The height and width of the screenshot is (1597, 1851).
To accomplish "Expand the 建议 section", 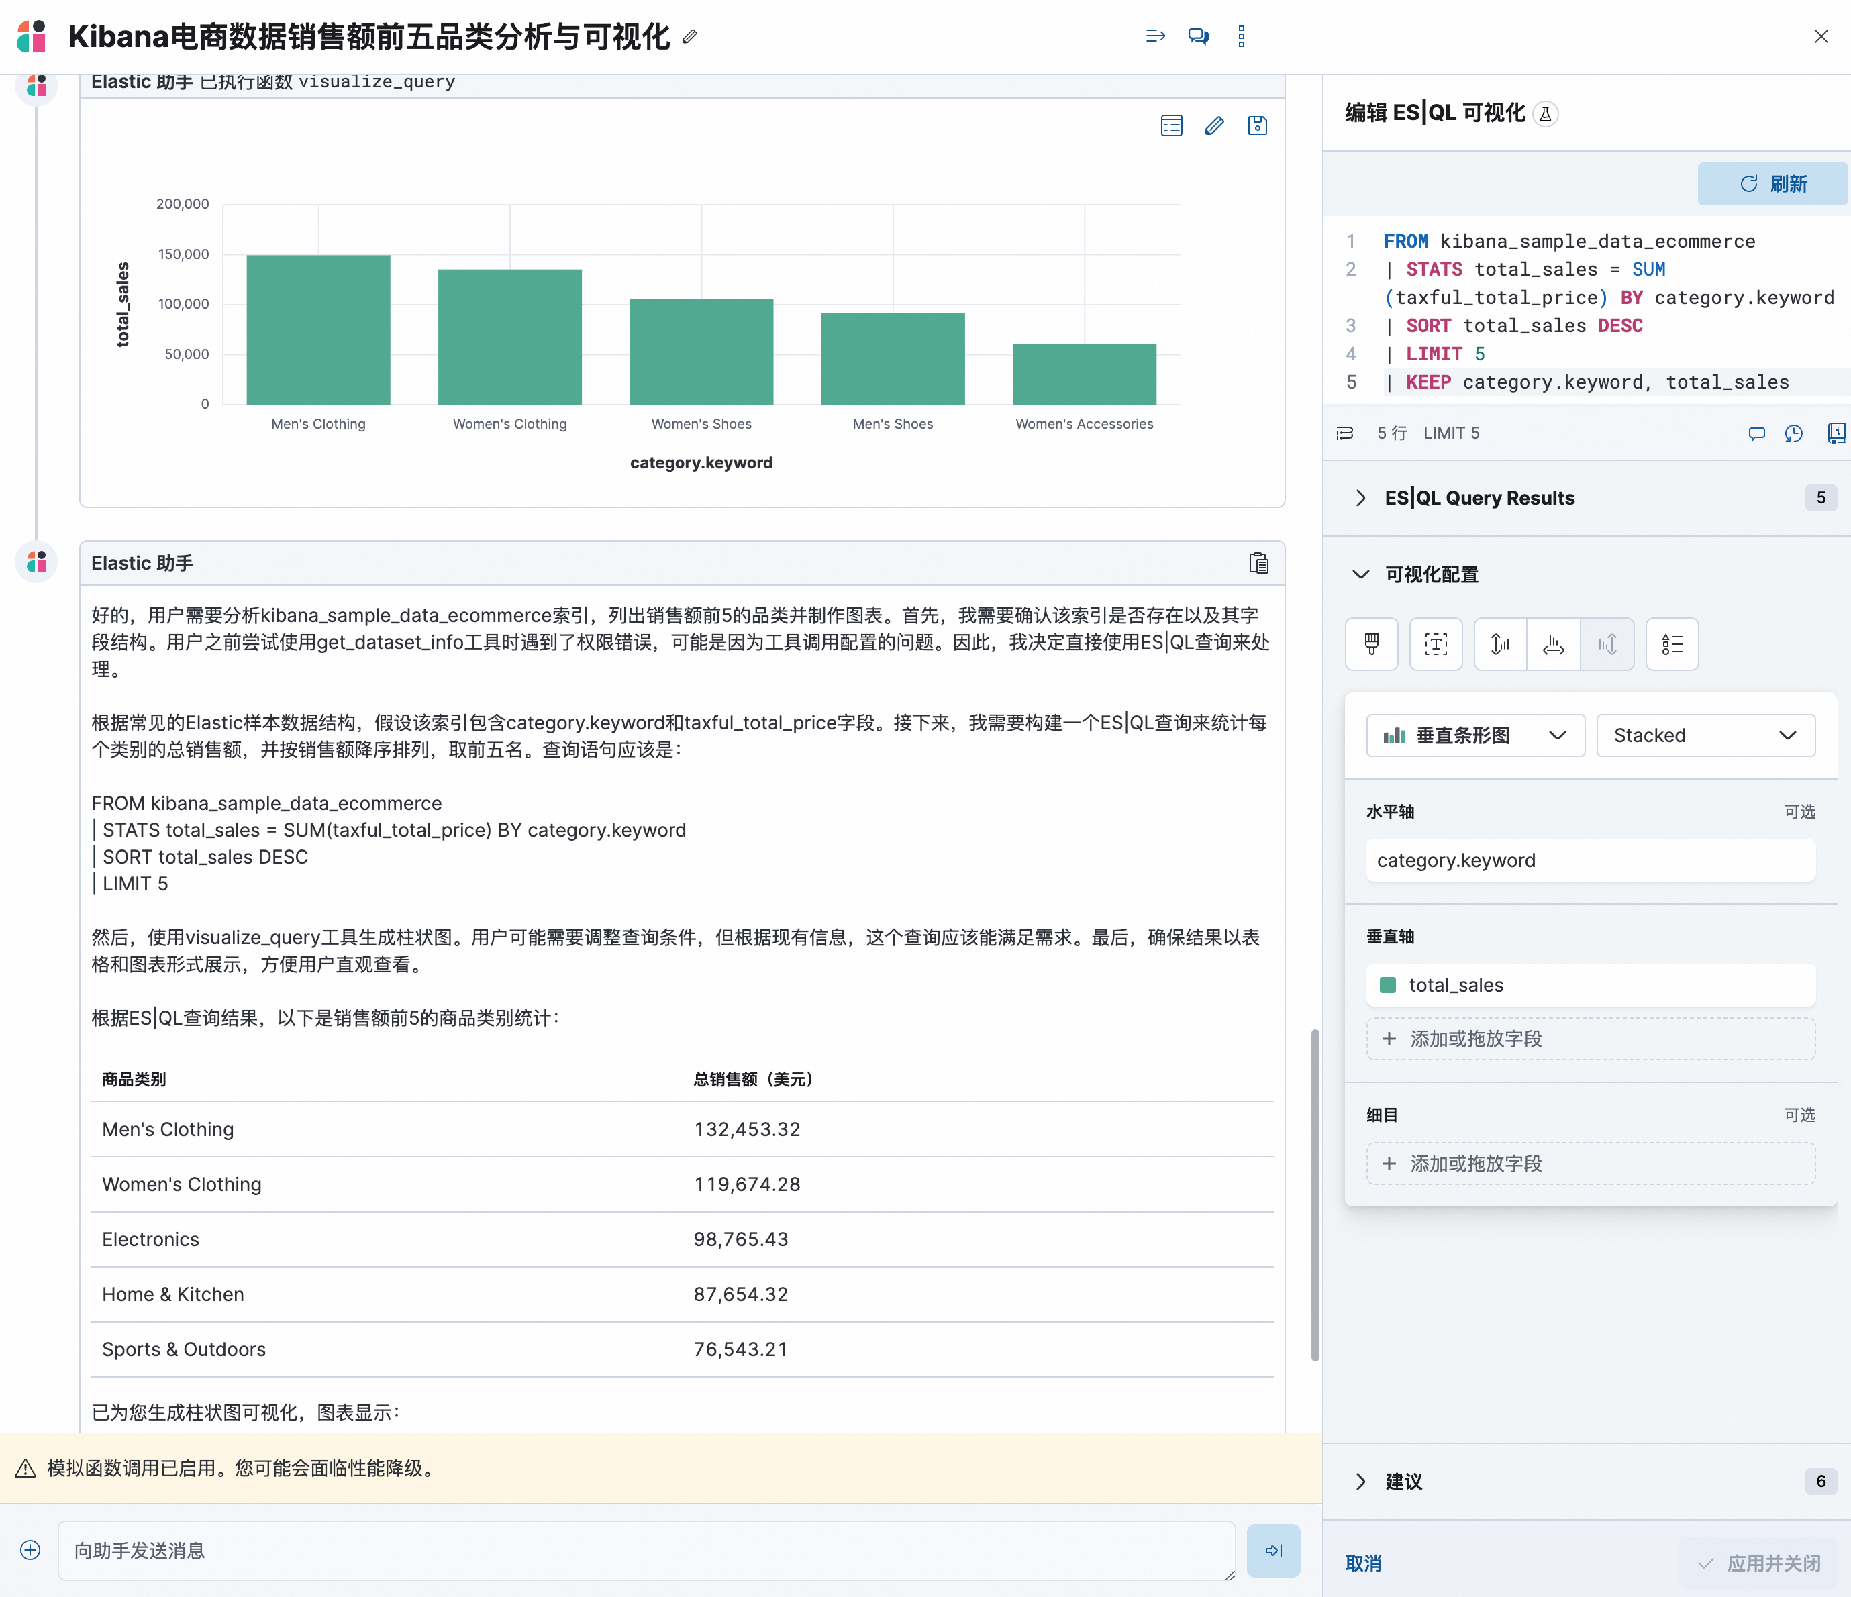I will point(1362,1481).
